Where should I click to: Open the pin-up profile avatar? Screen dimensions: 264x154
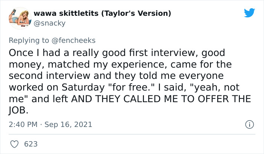tap(20, 18)
